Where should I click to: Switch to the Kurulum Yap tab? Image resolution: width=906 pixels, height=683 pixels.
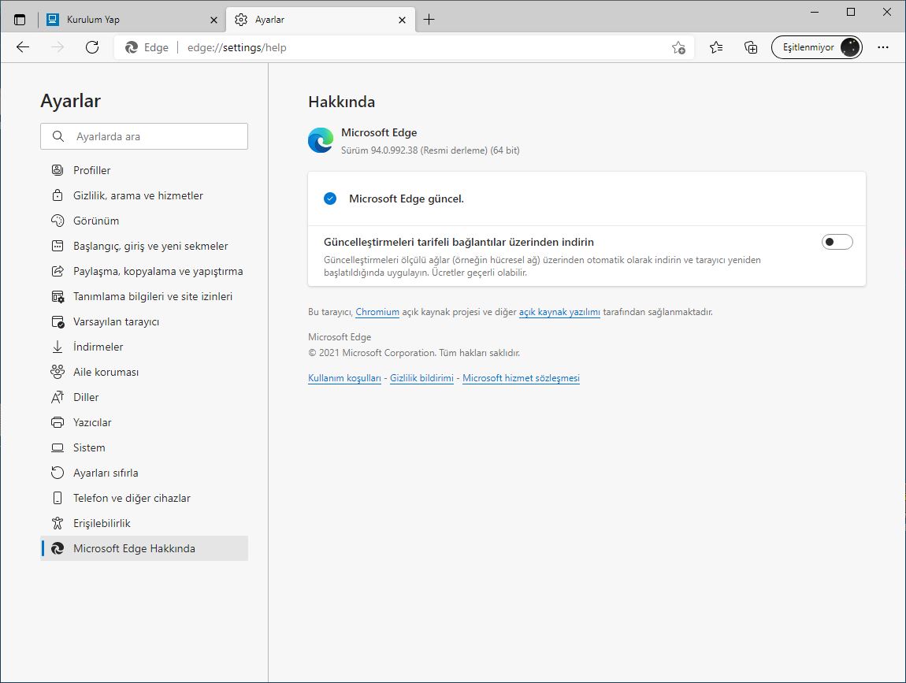point(132,20)
